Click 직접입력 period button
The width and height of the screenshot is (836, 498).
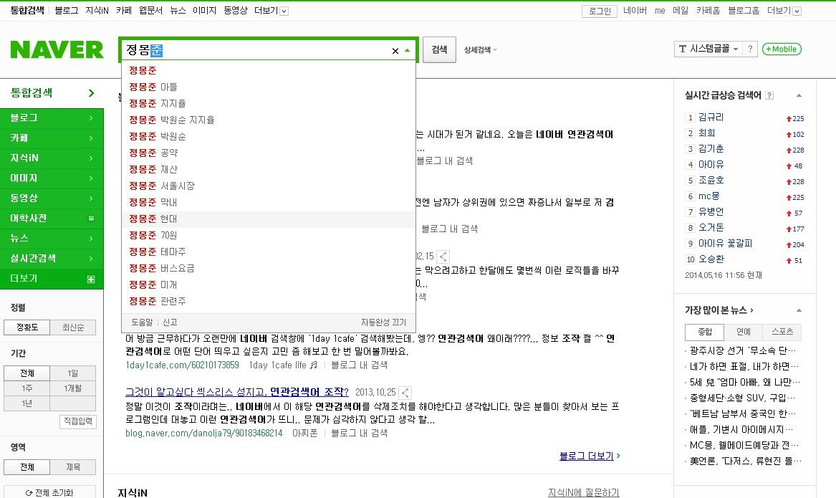click(78, 421)
